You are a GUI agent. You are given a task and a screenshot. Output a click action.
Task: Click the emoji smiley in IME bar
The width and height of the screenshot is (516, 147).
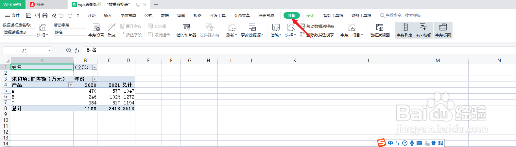tap(405, 143)
